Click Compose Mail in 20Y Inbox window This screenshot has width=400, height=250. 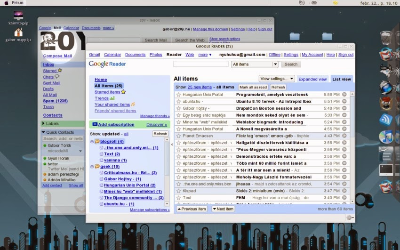[58, 56]
